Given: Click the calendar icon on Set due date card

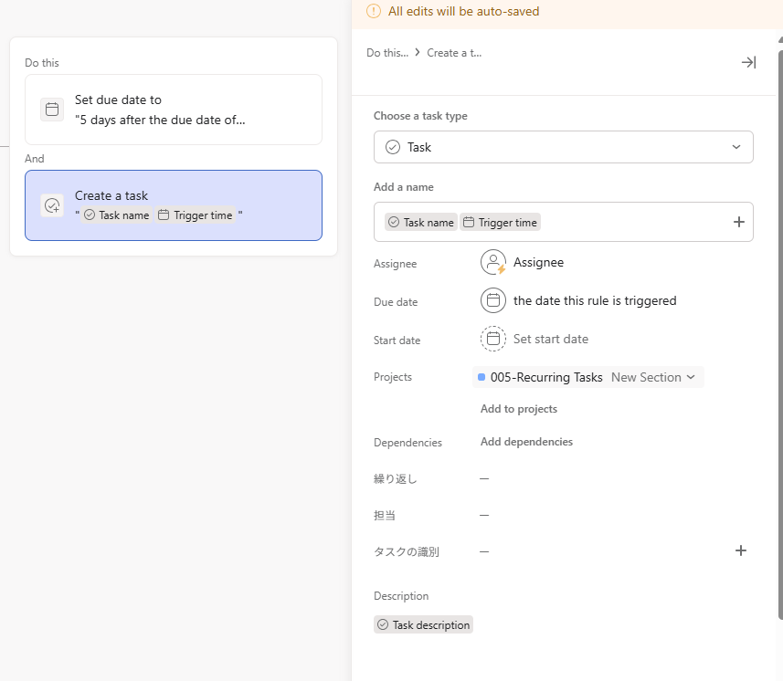Looking at the screenshot, I should 52,110.
